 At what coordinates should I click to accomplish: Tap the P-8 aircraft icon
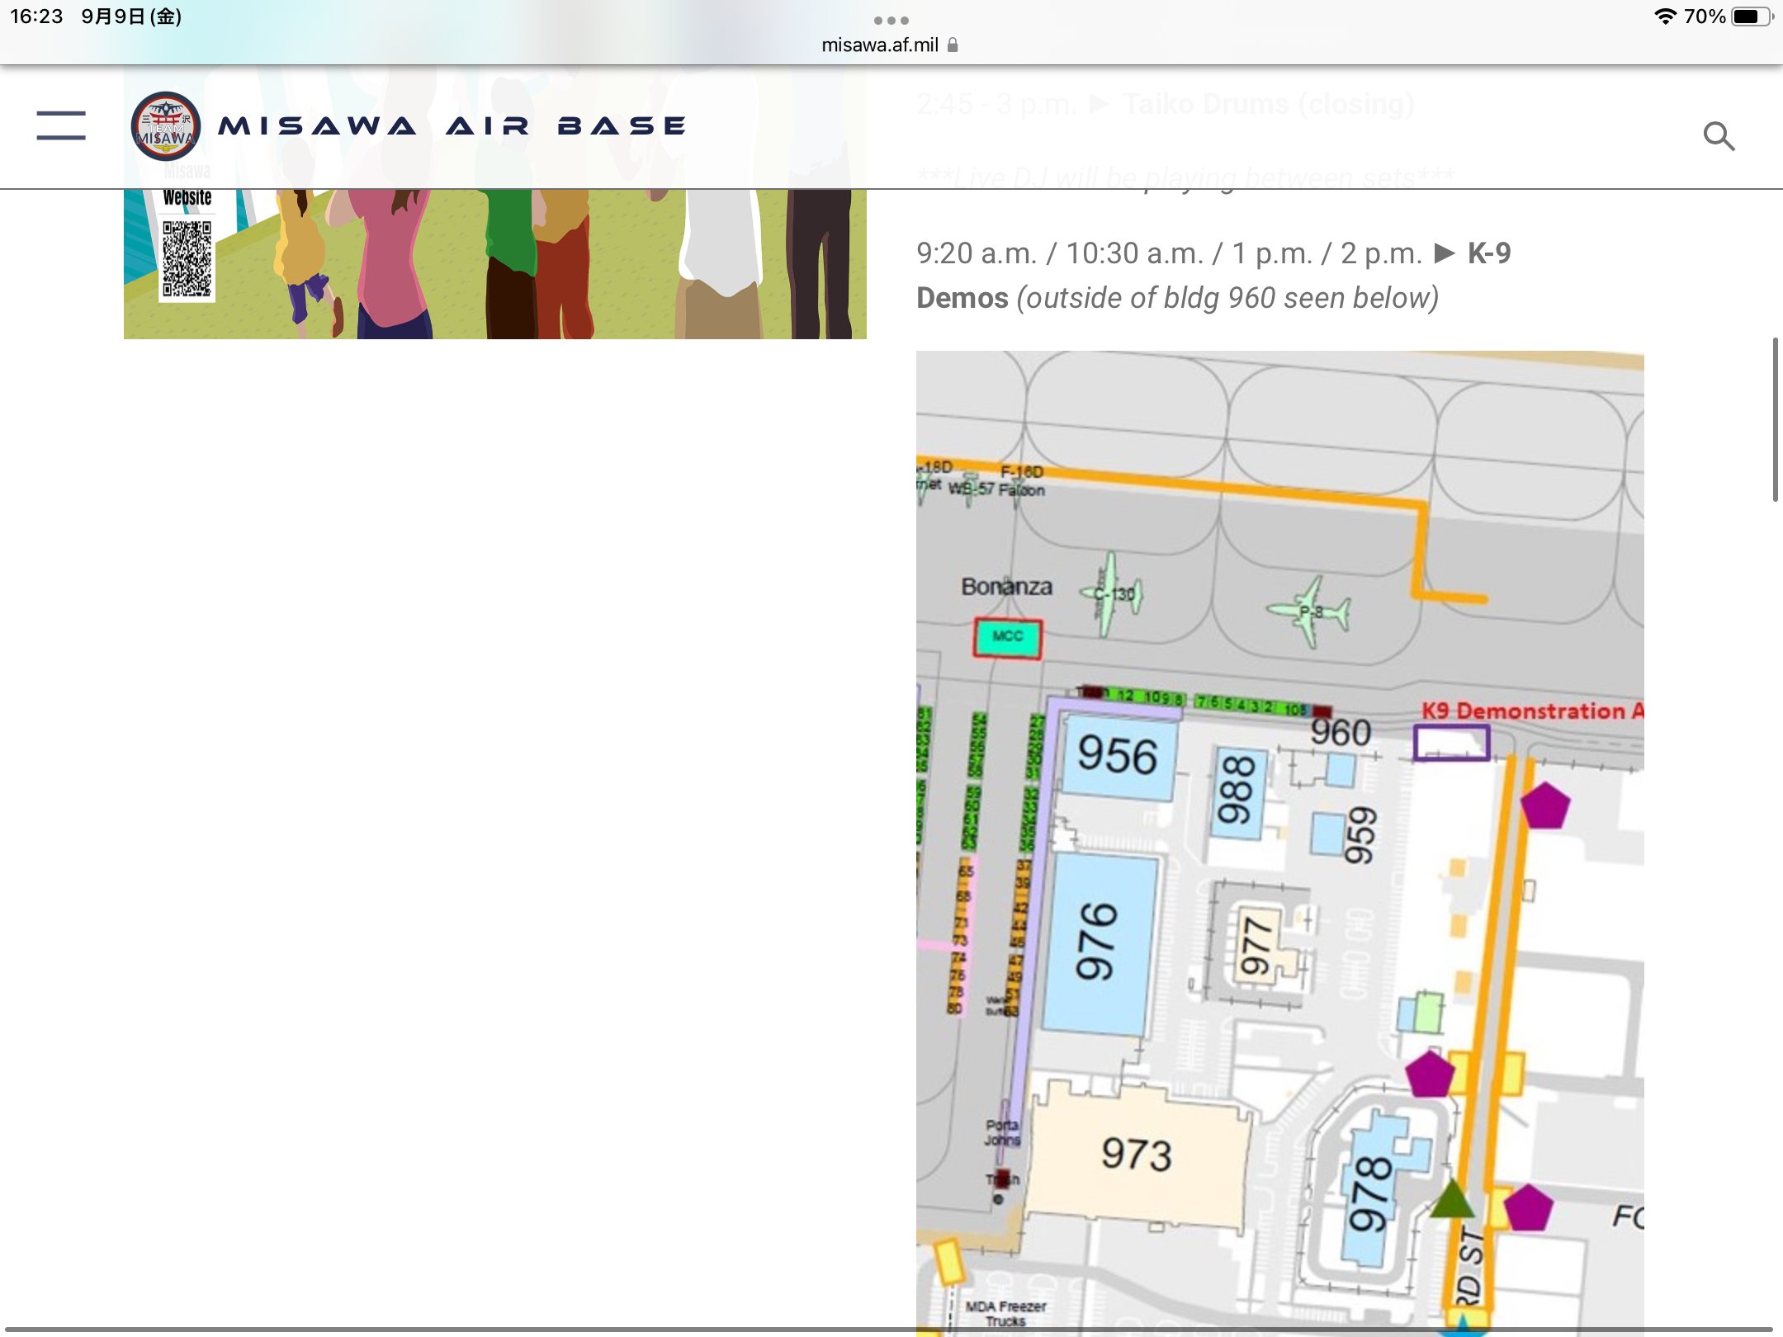[x=1309, y=612]
